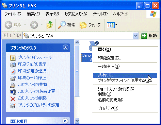Expand the 関連項目 panel
161x125 pixels.
(x=65, y=121)
